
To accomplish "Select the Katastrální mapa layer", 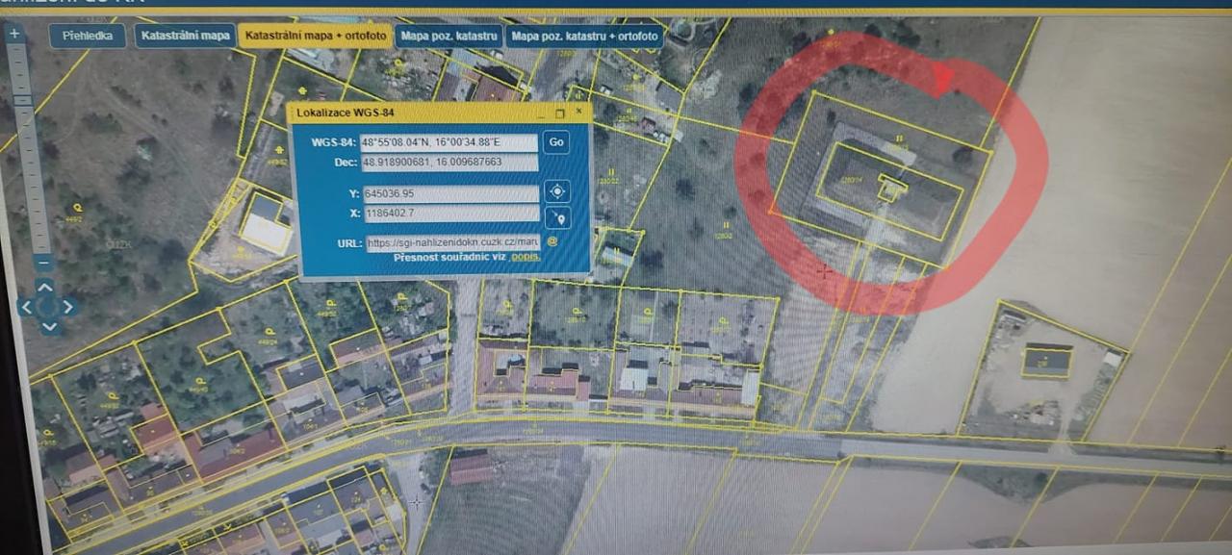I will (185, 37).
